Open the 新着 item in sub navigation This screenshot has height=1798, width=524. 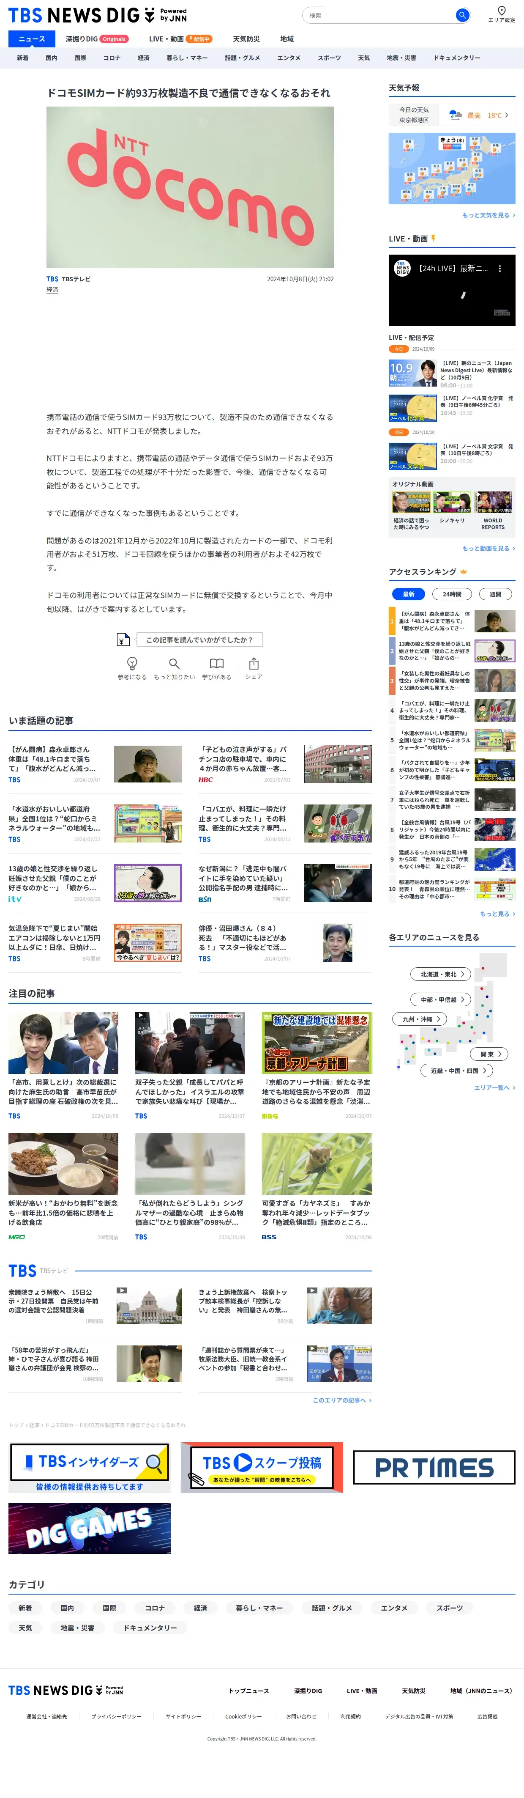23,58
